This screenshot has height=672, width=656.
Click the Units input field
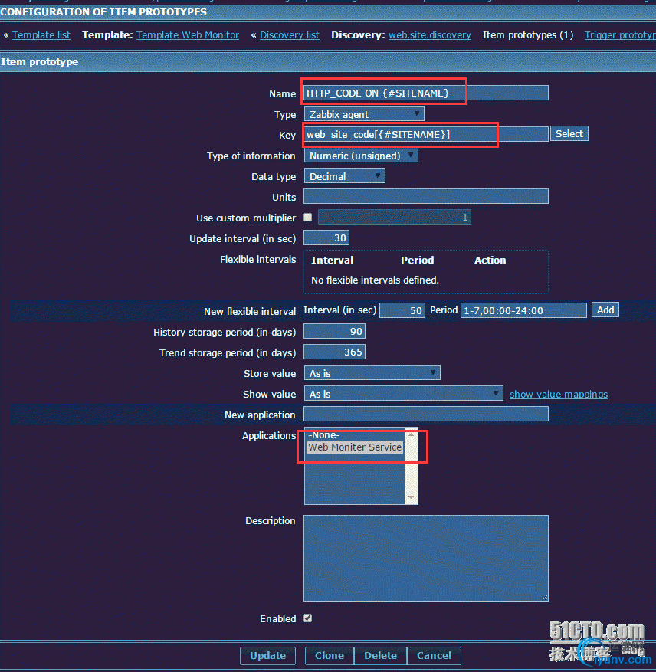pos(426,197)
